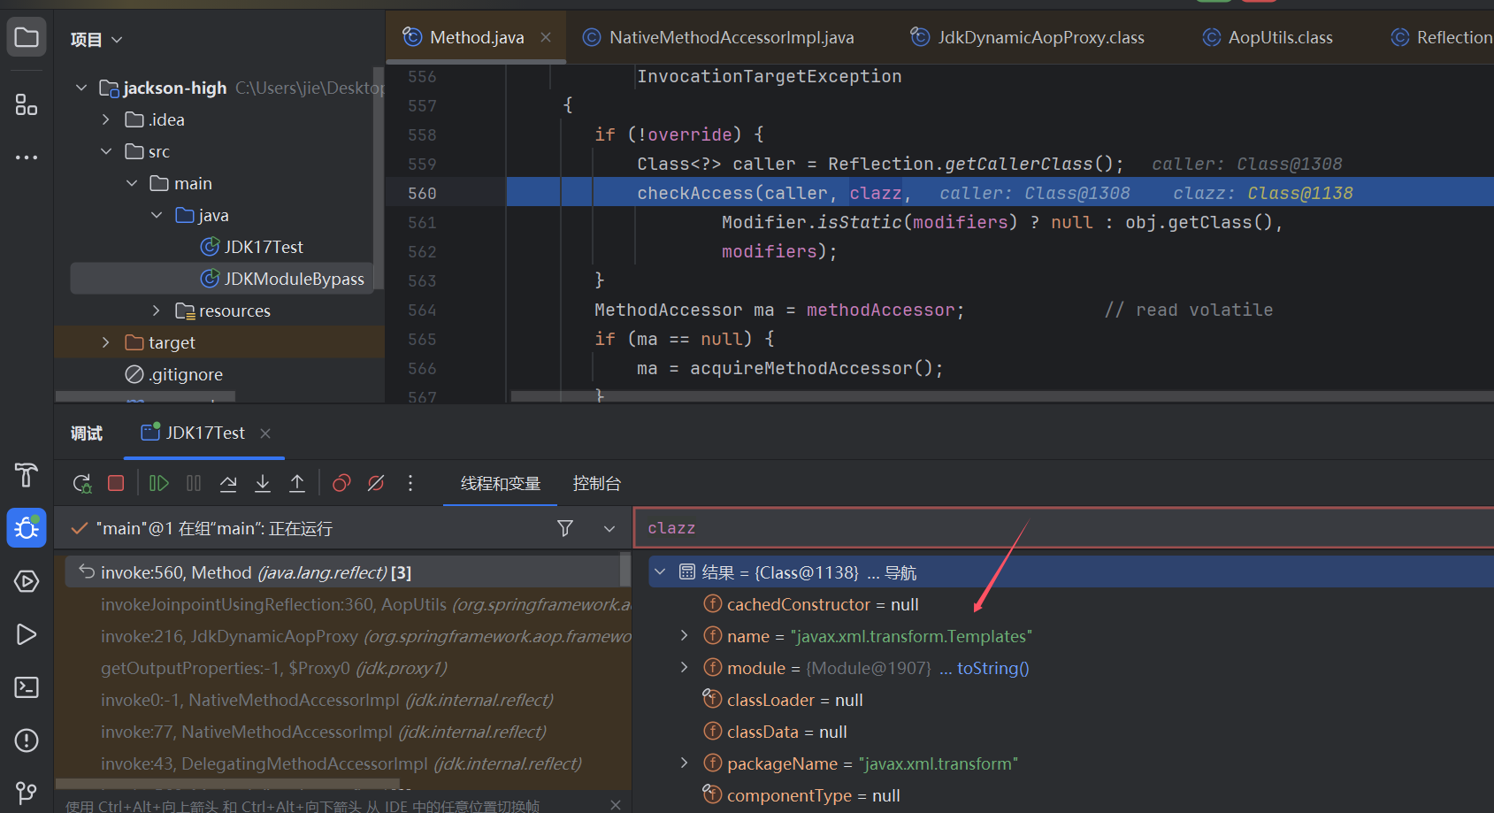1494x813 pixels.
Task: Click line number 560 in gutter
Action: click(422, 193)
